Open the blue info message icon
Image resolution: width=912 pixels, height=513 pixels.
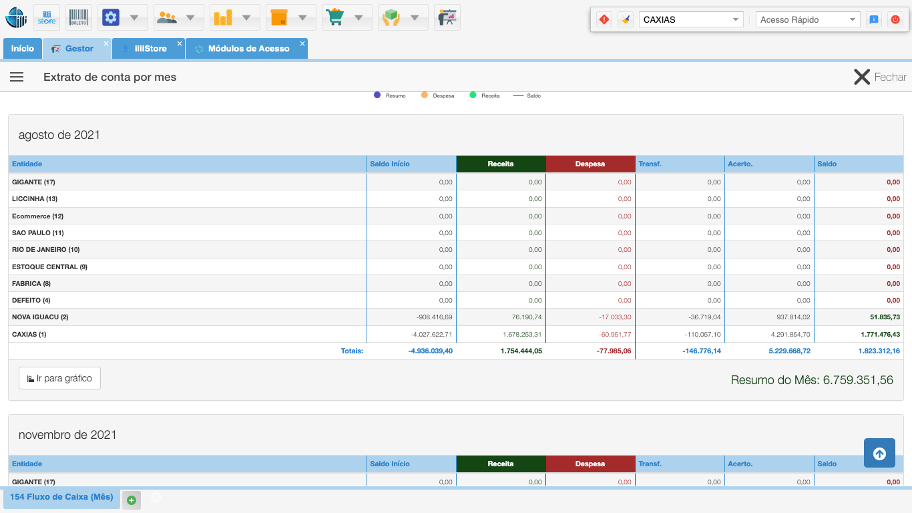pyautogui.click(x=873, y=19)
